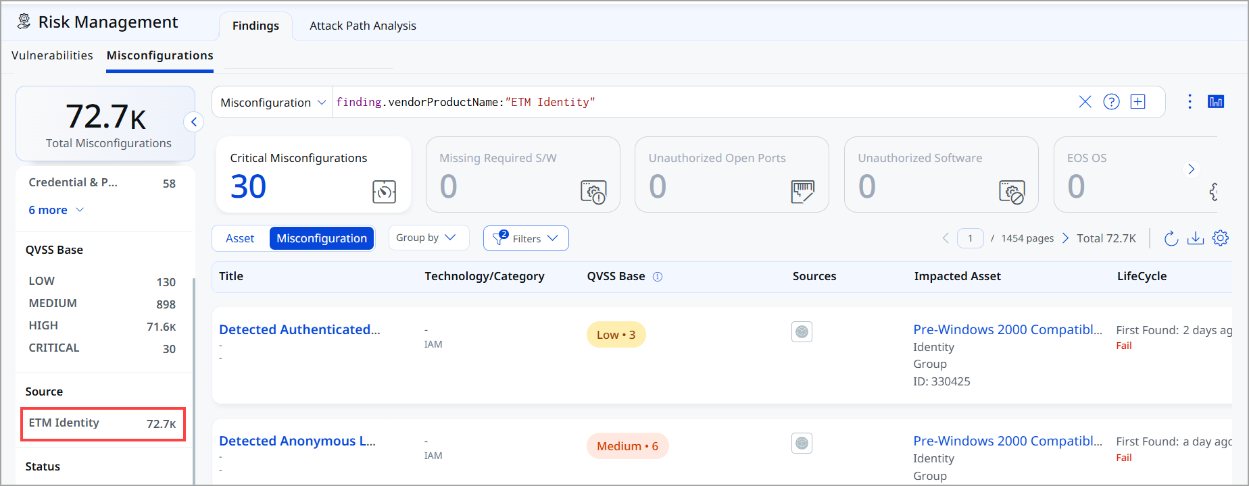Filter by LOW QVSS Base
Viewport: 1249px width, 486px height.
(102, 281)
